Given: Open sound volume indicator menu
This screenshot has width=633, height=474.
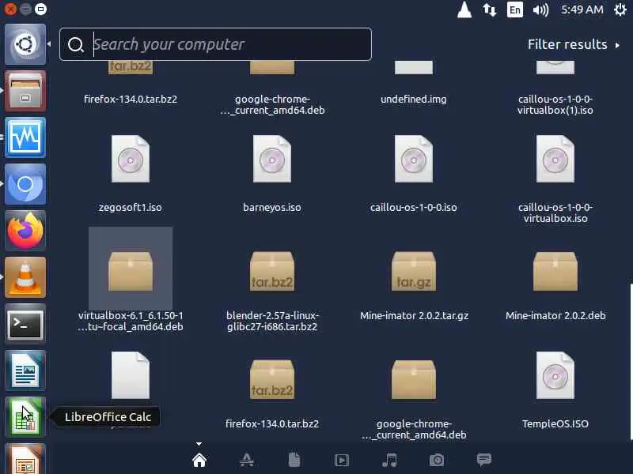Looking at the screenshot, I should coord(540,9).
